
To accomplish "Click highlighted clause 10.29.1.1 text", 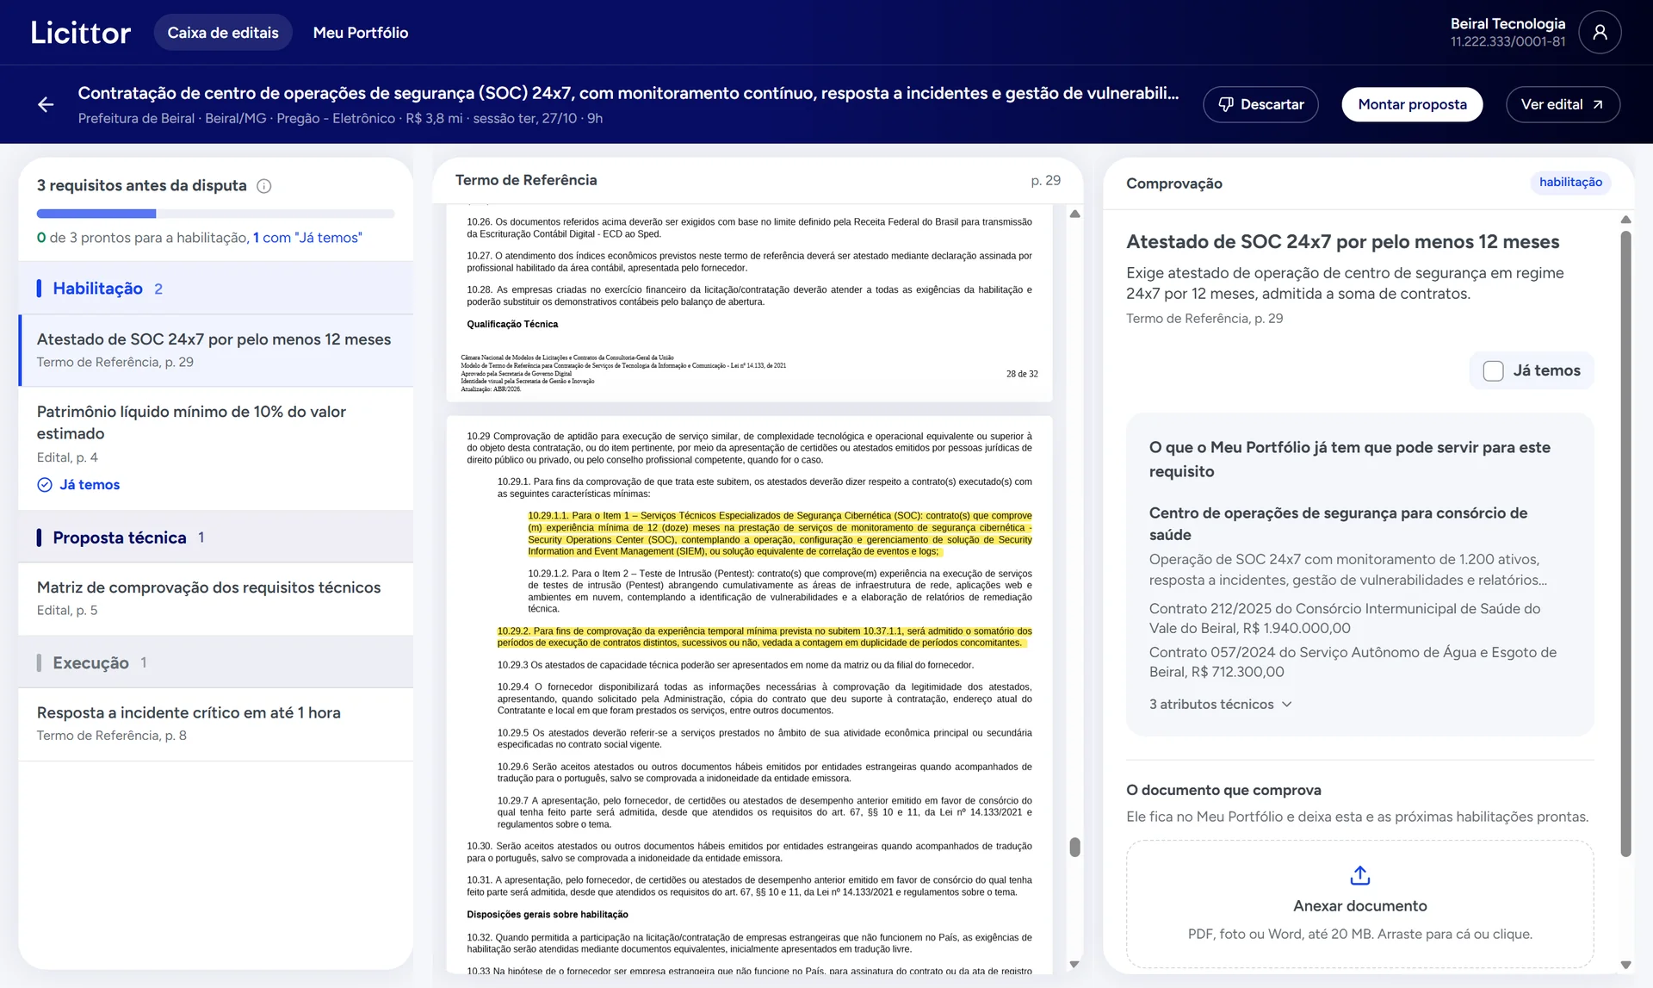I will tap(779, 533).
